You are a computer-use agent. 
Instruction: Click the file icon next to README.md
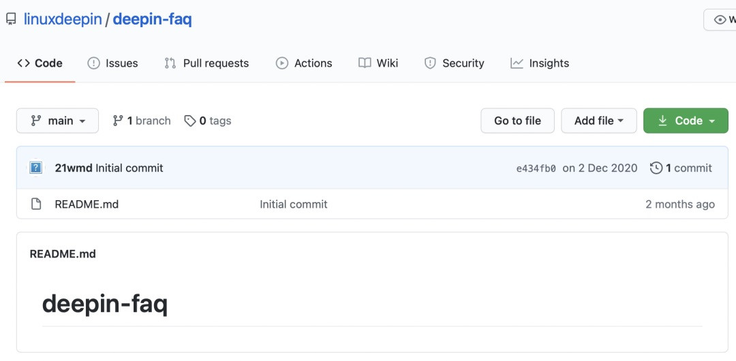pyautogui.click(x=36, y=204)
